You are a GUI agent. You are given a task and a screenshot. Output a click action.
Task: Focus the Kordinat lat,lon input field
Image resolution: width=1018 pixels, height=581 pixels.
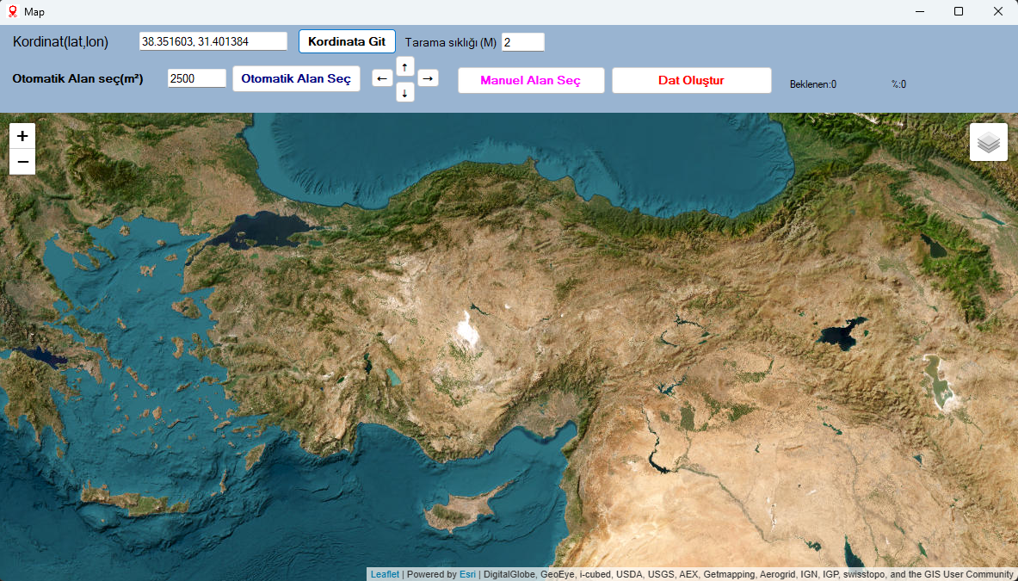(213, 41)
